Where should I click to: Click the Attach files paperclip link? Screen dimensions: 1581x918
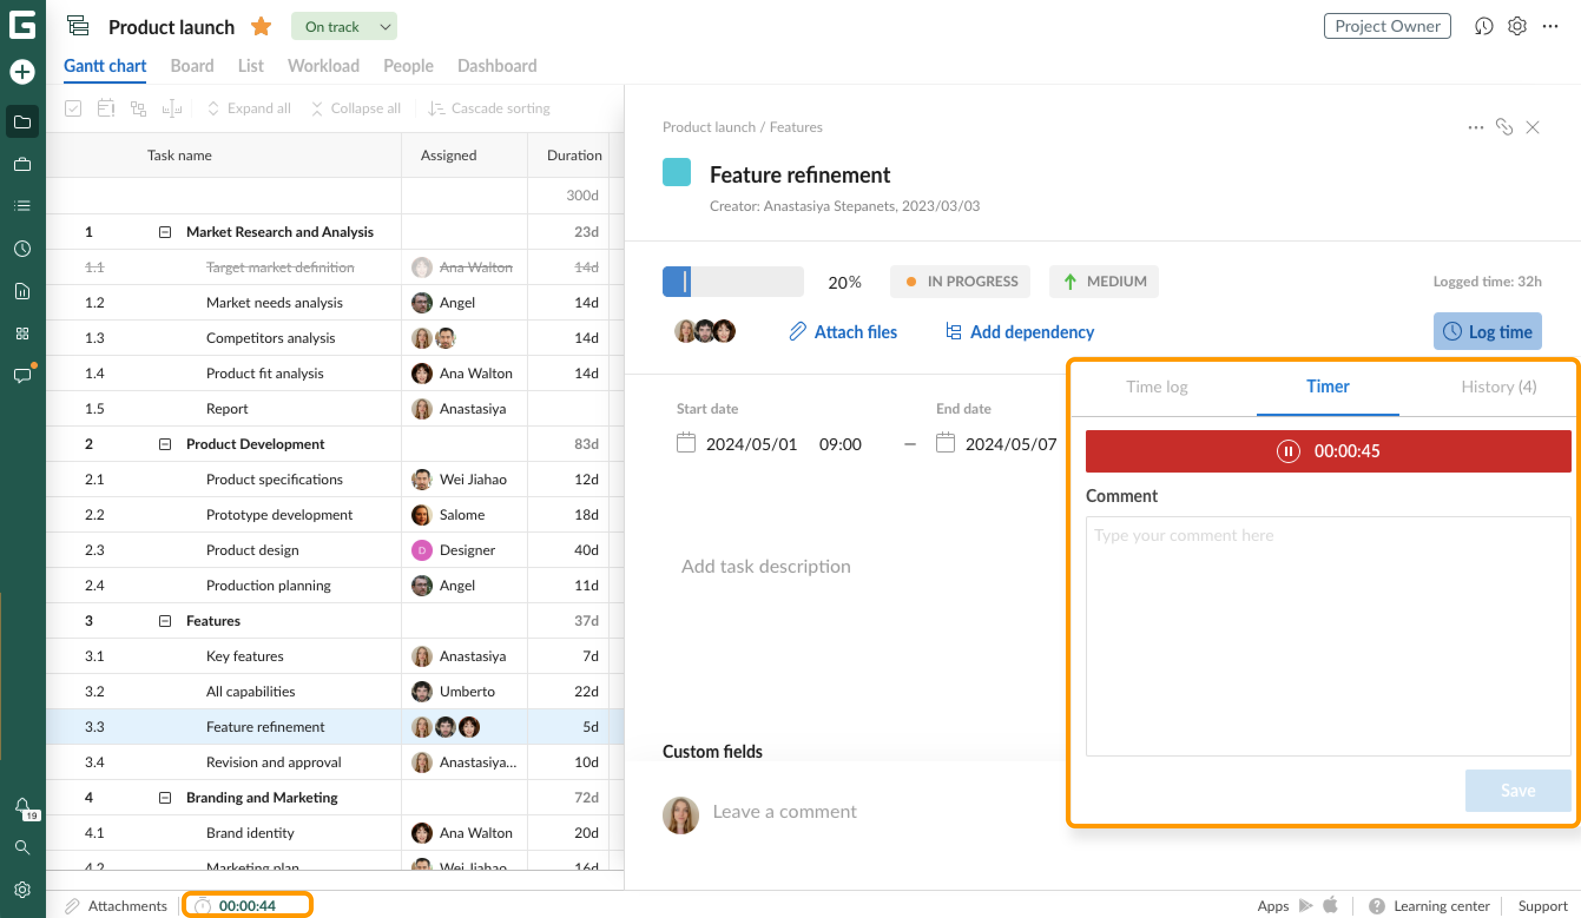842,332
